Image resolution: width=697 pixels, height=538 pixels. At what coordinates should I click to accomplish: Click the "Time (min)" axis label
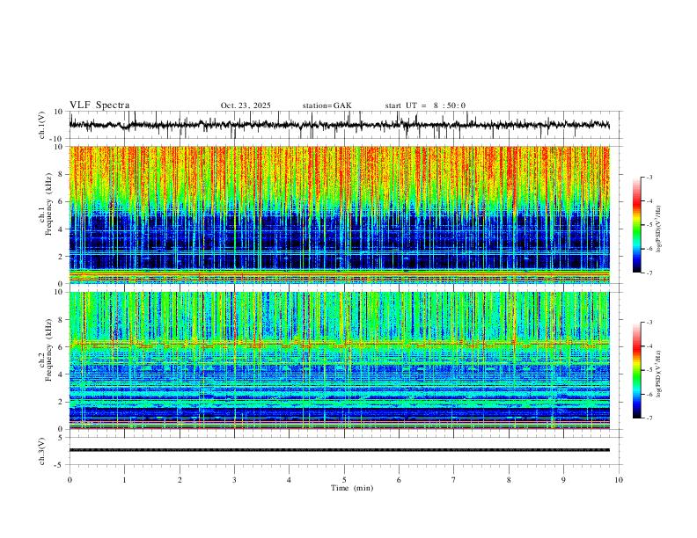352,488
